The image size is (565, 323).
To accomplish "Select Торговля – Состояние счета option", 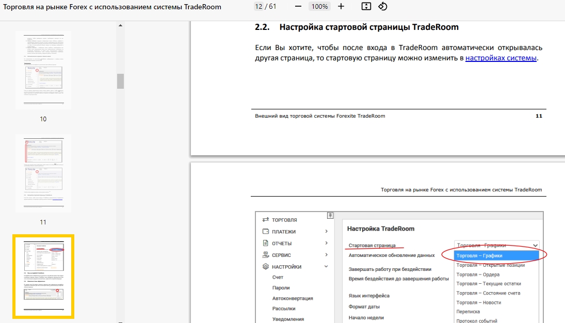I will coord(488,293).
